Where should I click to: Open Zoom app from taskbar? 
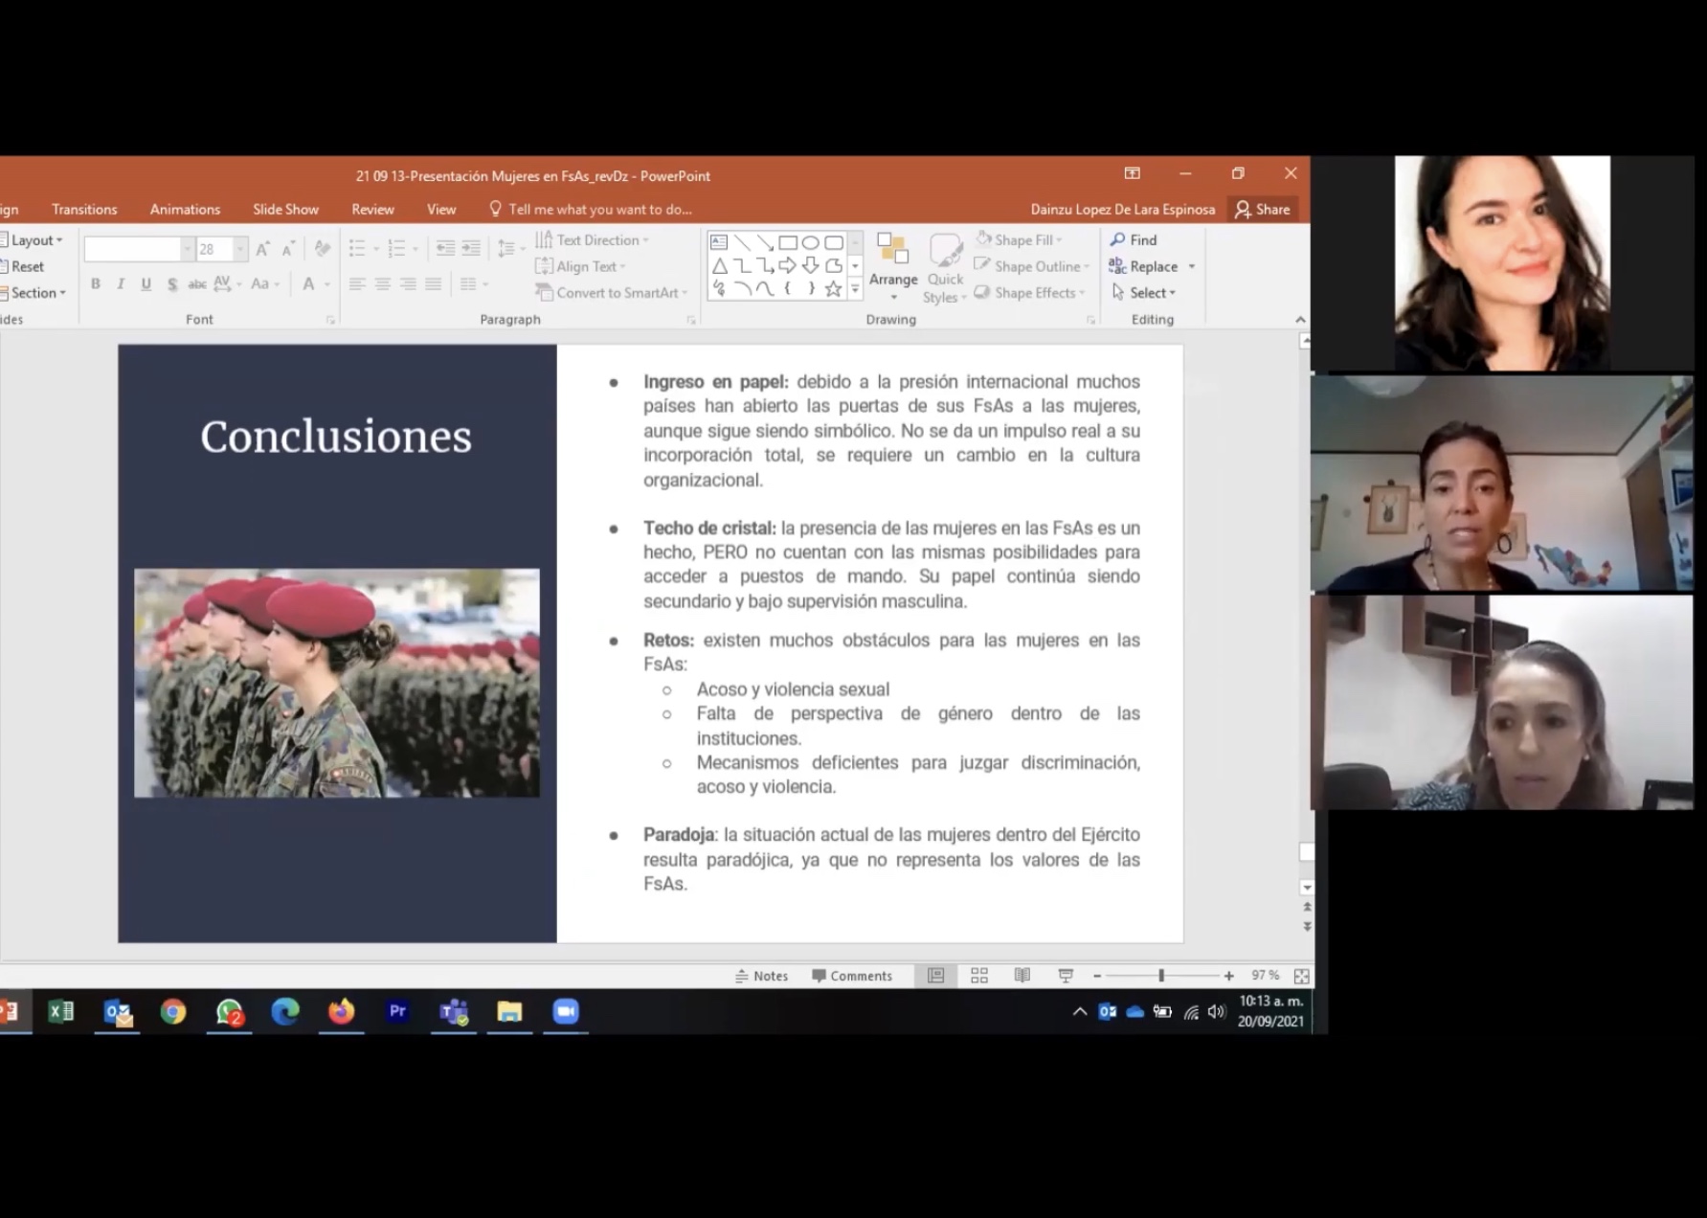(x=565, y=1011)
